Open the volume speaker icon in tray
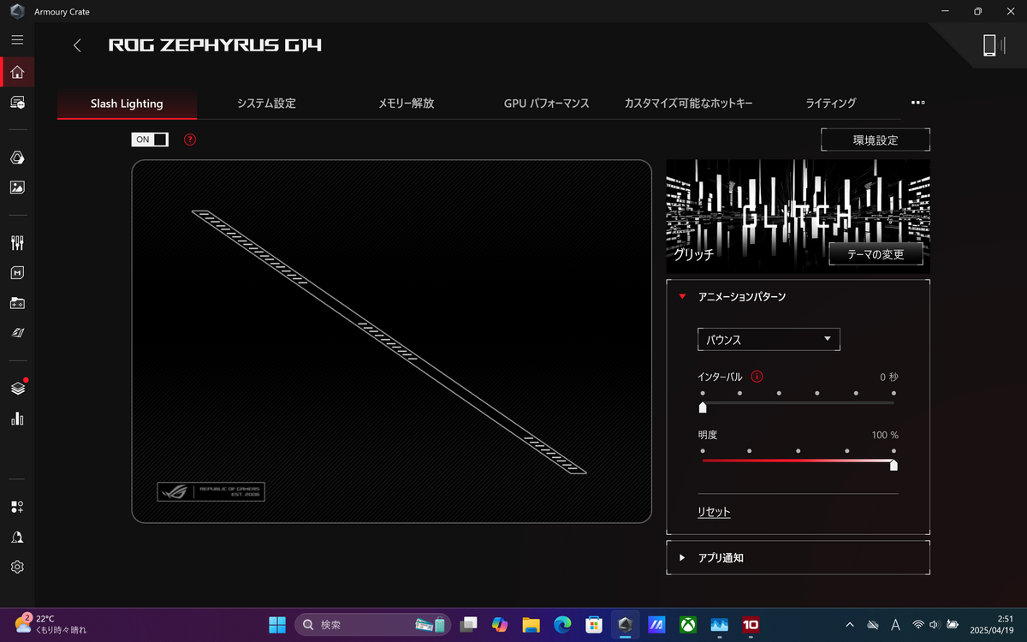 click(x=935, y=625)
